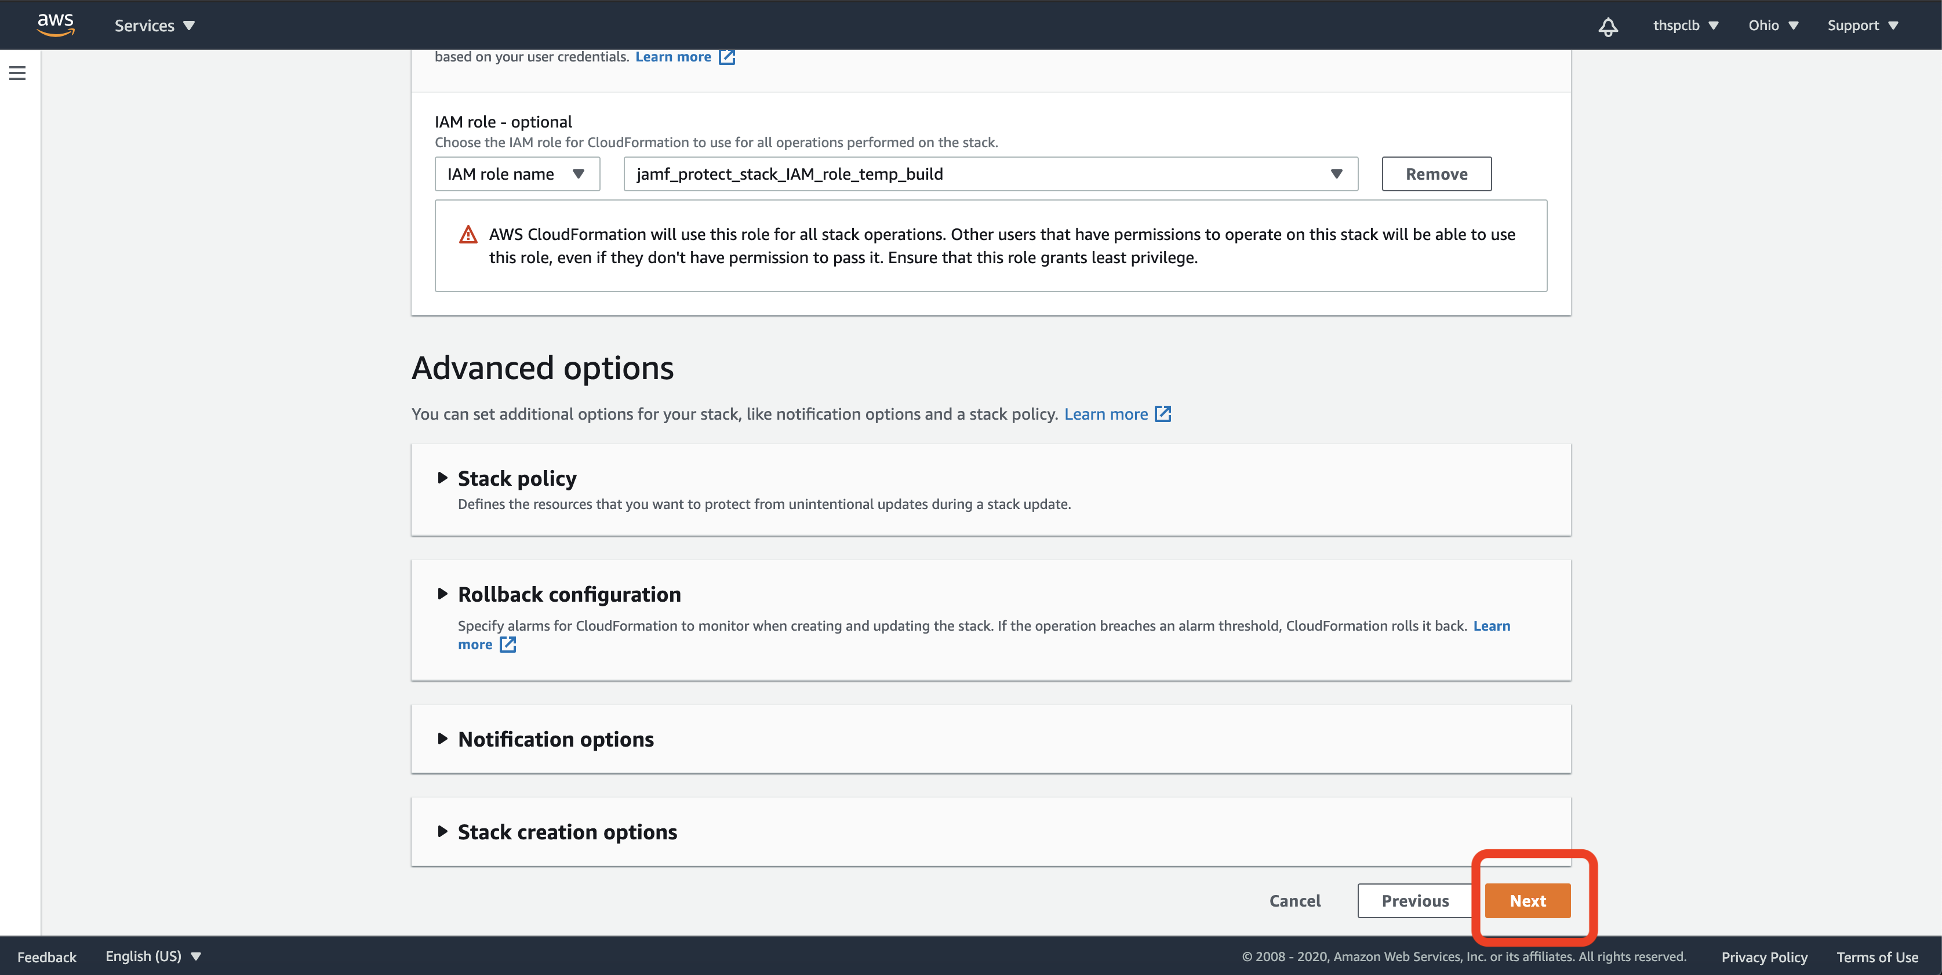
Task: Click the red warning triangle icon
Action: 468,235
